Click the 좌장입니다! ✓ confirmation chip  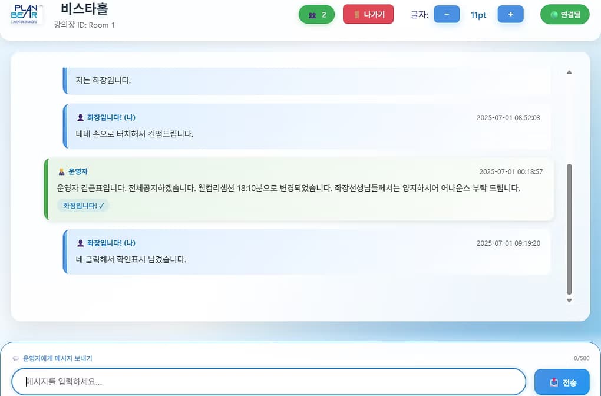point(83,206)
